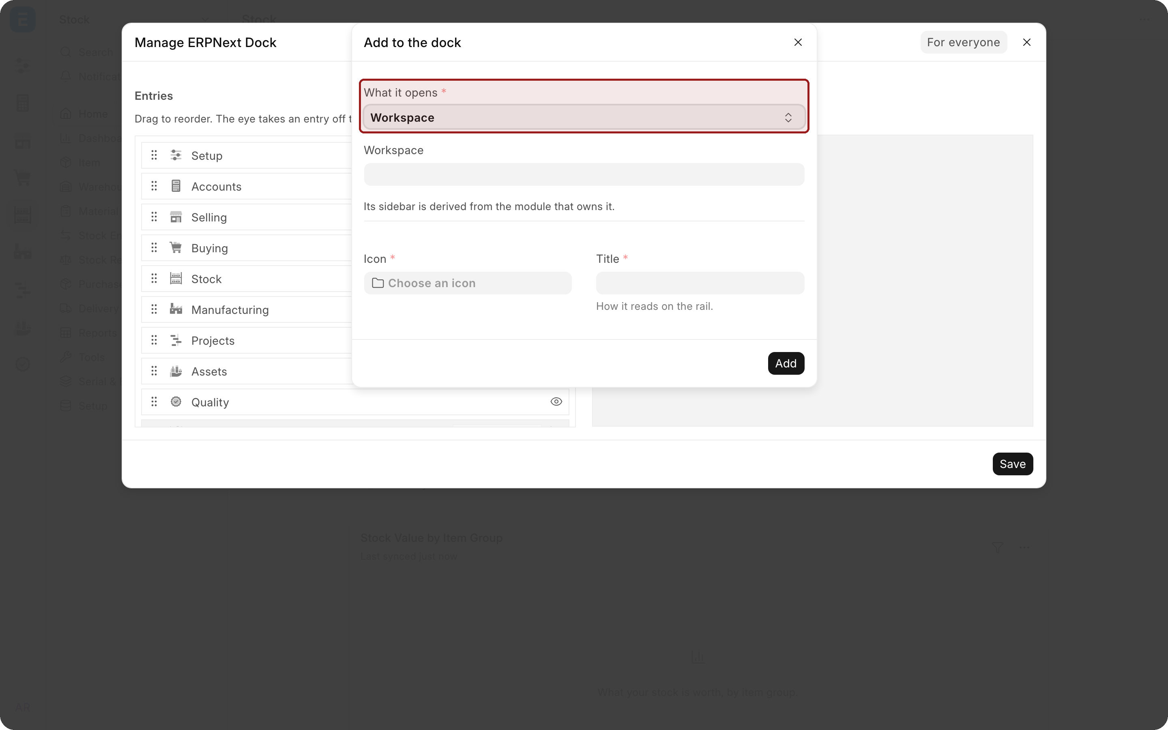Grab the drag handle for Projects entry

coord(154,340)
